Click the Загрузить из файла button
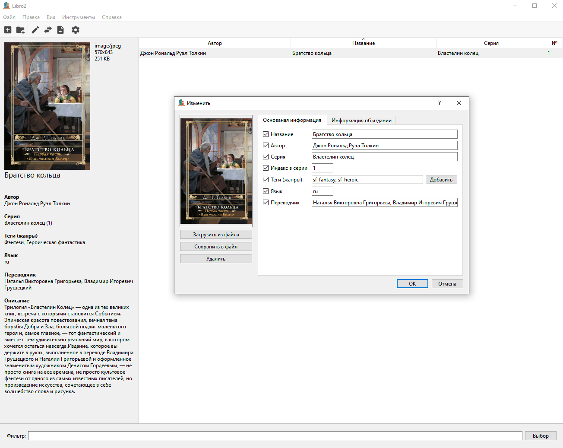This screenshot has width=563, height=448. click(216, 235)
